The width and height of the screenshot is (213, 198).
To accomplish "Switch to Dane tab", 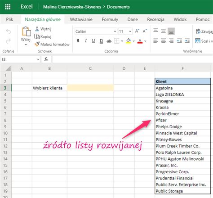I will (x=133, y=19).
